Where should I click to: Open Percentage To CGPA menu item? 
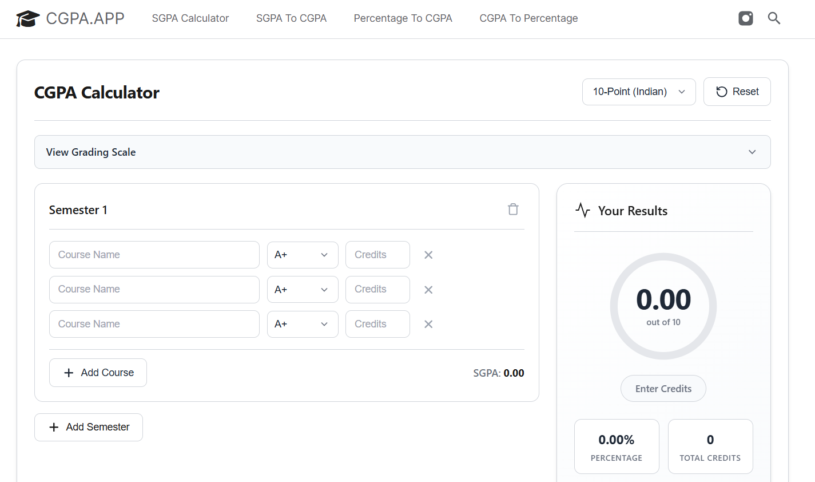coord(403,18)
